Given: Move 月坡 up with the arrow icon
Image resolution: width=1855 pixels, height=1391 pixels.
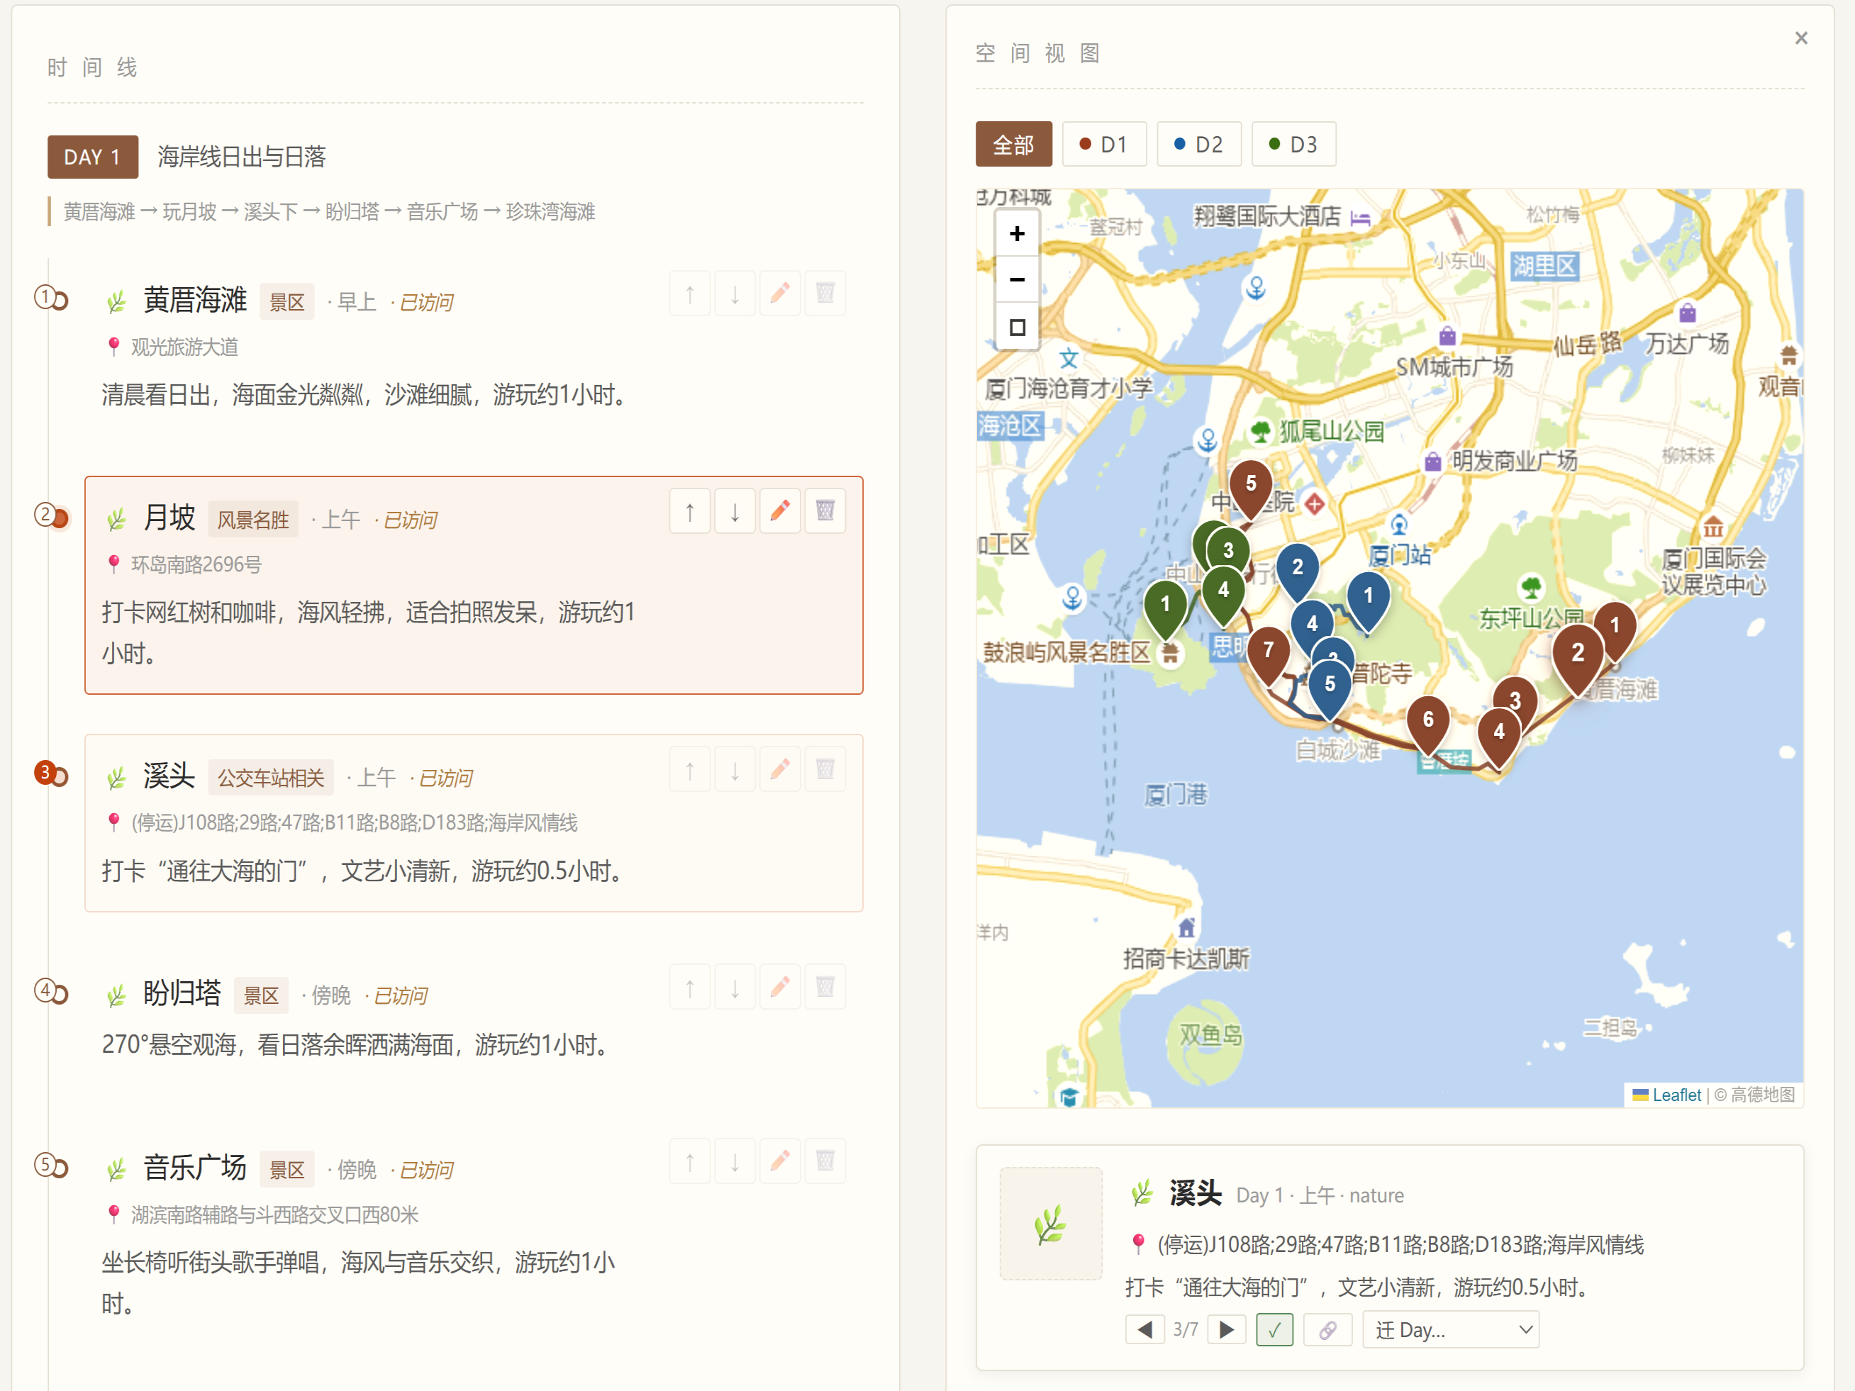Looking at the screenshot, I should pos(690,511).
